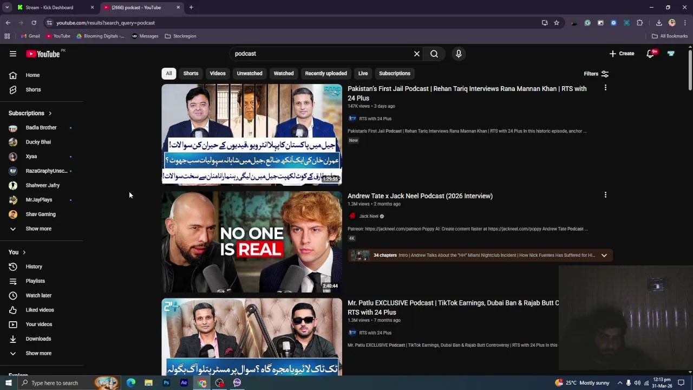Open All Bookmarks folder
This screenshot has width=693, height=390.
coord(670,36)
